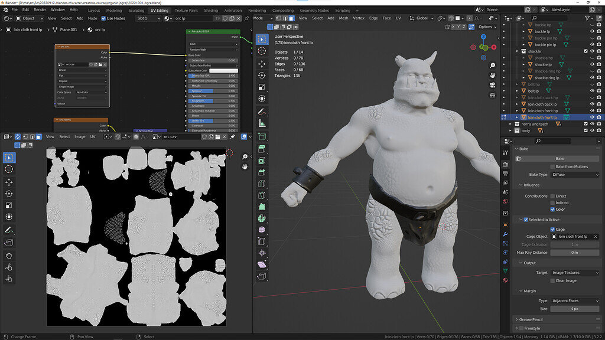Select the Tweak tool in the UV editor toolbar
Screen dimensions: 605x340
pyautogui.click(x=8, y=158)
